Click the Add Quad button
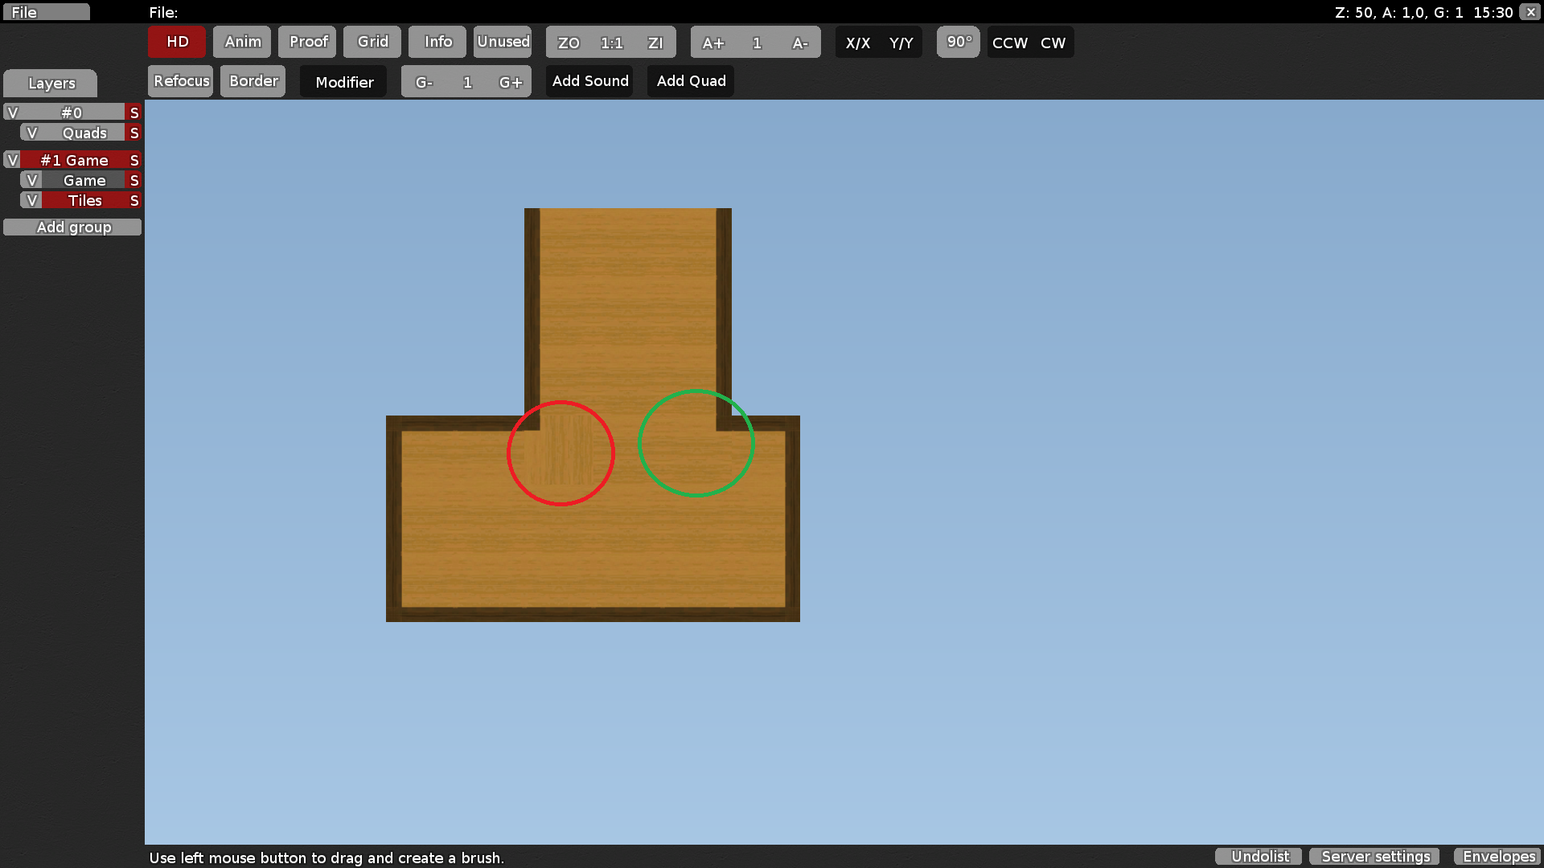Screen dimensions: 1544x868 pos(691,81)
